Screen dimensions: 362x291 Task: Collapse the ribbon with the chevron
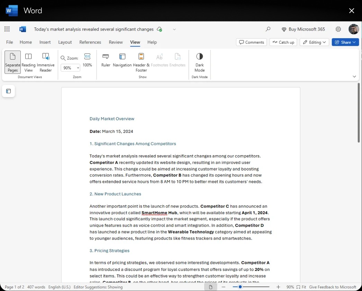coord(354,77)
